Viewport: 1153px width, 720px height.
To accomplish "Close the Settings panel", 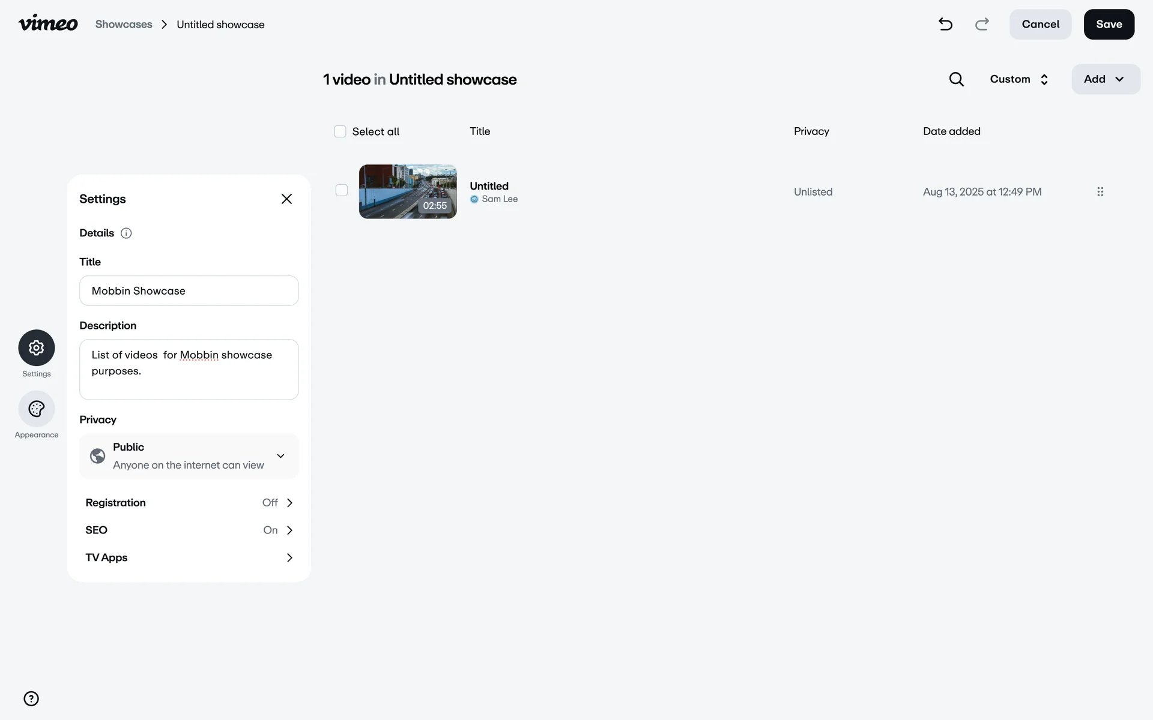I will click(x=286, y=199).
